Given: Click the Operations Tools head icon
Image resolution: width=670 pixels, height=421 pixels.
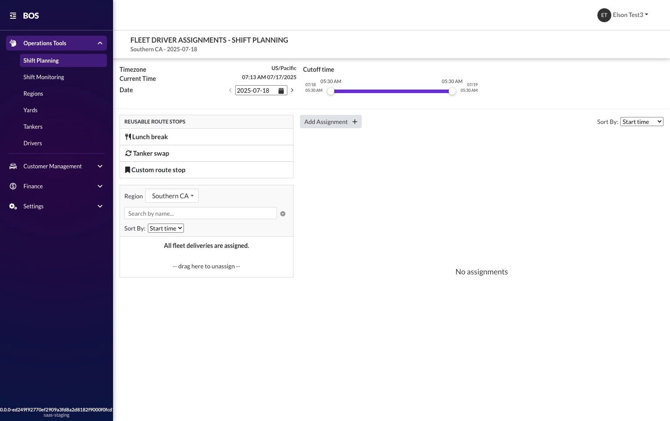Looking at the screenshot, I should [x=13, y=43].
